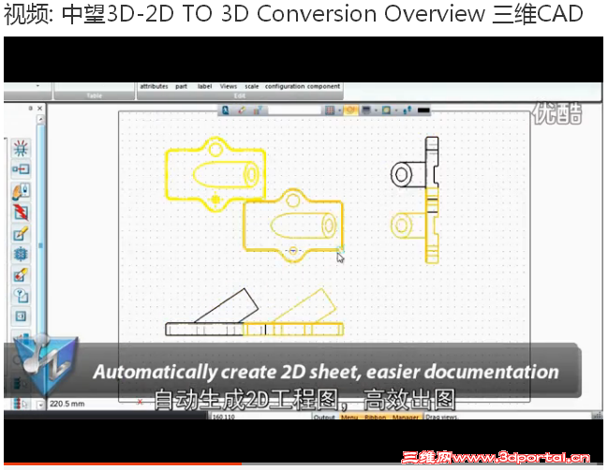This screenshot has height=470, width=608.
Task: Click the attributes ribbon command
Action: 154,86
